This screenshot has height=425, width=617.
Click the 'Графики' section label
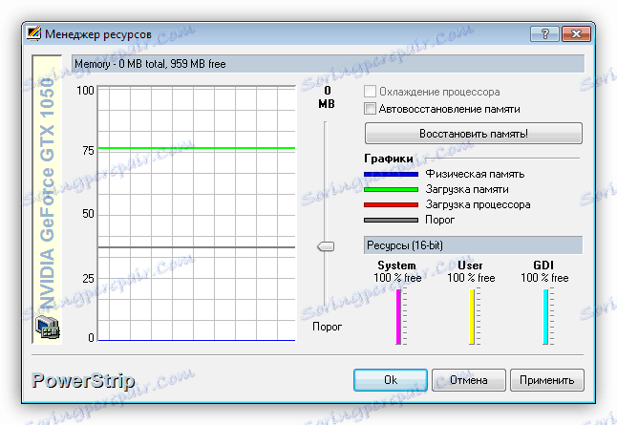pyautogui.click(x=389, y=159)
